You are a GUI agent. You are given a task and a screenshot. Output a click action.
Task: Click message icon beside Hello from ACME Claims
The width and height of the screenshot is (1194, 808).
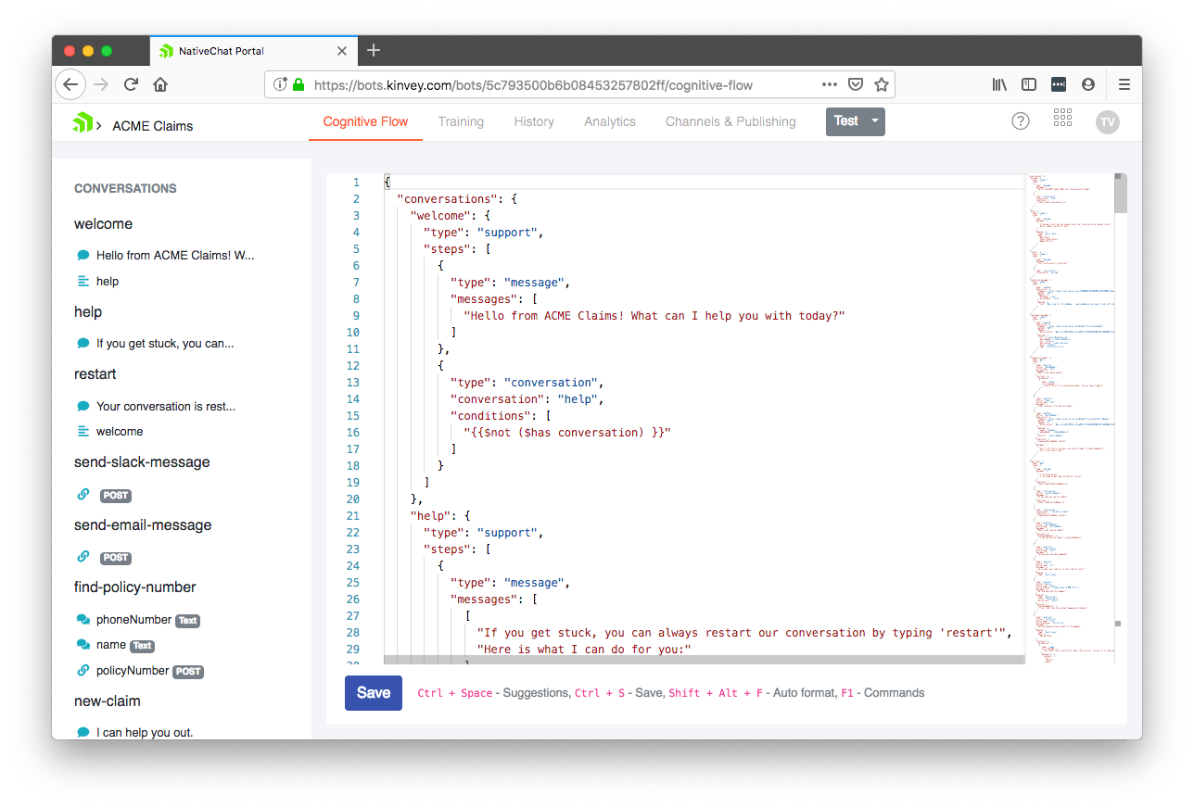83,255
